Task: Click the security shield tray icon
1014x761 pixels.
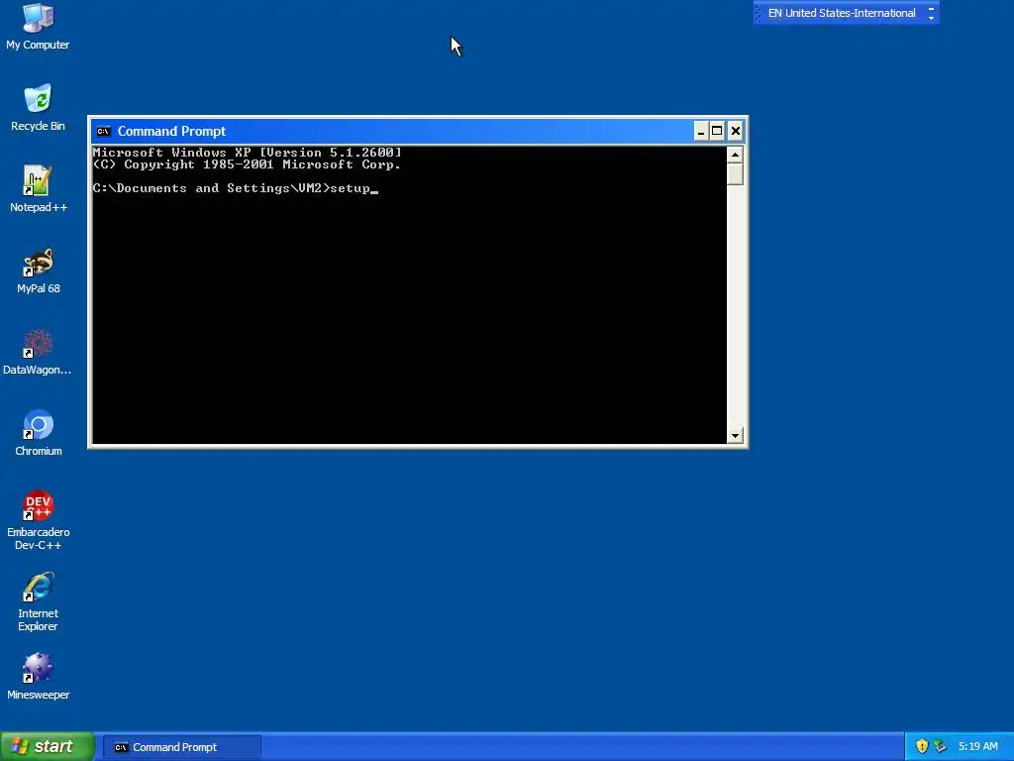Action: click(922, 746)
